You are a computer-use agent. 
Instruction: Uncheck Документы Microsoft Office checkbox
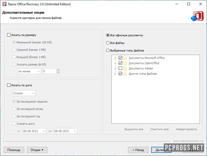tap(120, 58)
